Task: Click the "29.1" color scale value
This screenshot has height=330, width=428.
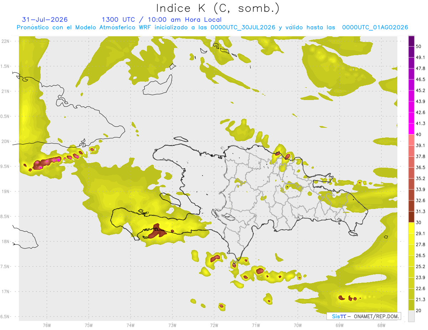Action: click(420, 234)
